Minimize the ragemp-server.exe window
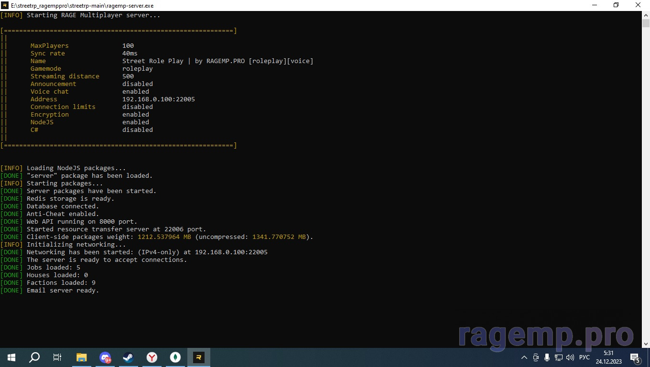 pyautogui.click(x=595, y=5)
